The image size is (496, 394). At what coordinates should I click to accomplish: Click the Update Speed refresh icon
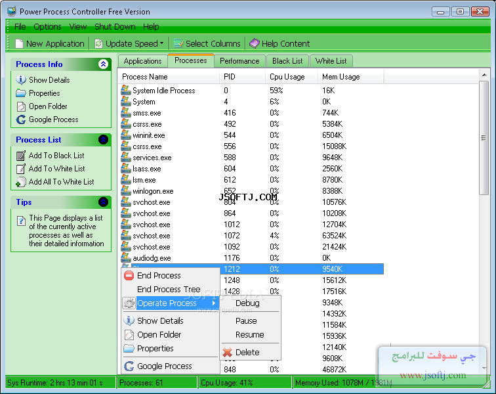point(98,44)
